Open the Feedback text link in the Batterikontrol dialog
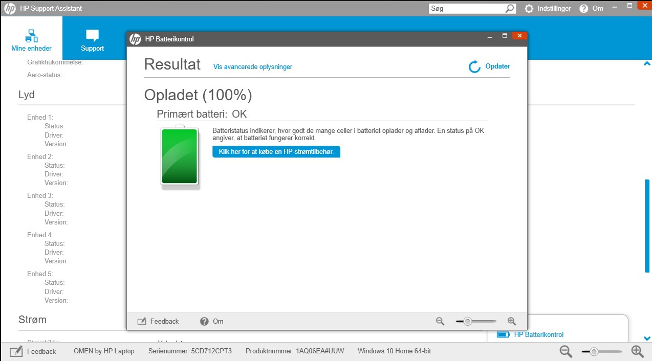This screenshot has width=652, height=361. pos(164,321)
